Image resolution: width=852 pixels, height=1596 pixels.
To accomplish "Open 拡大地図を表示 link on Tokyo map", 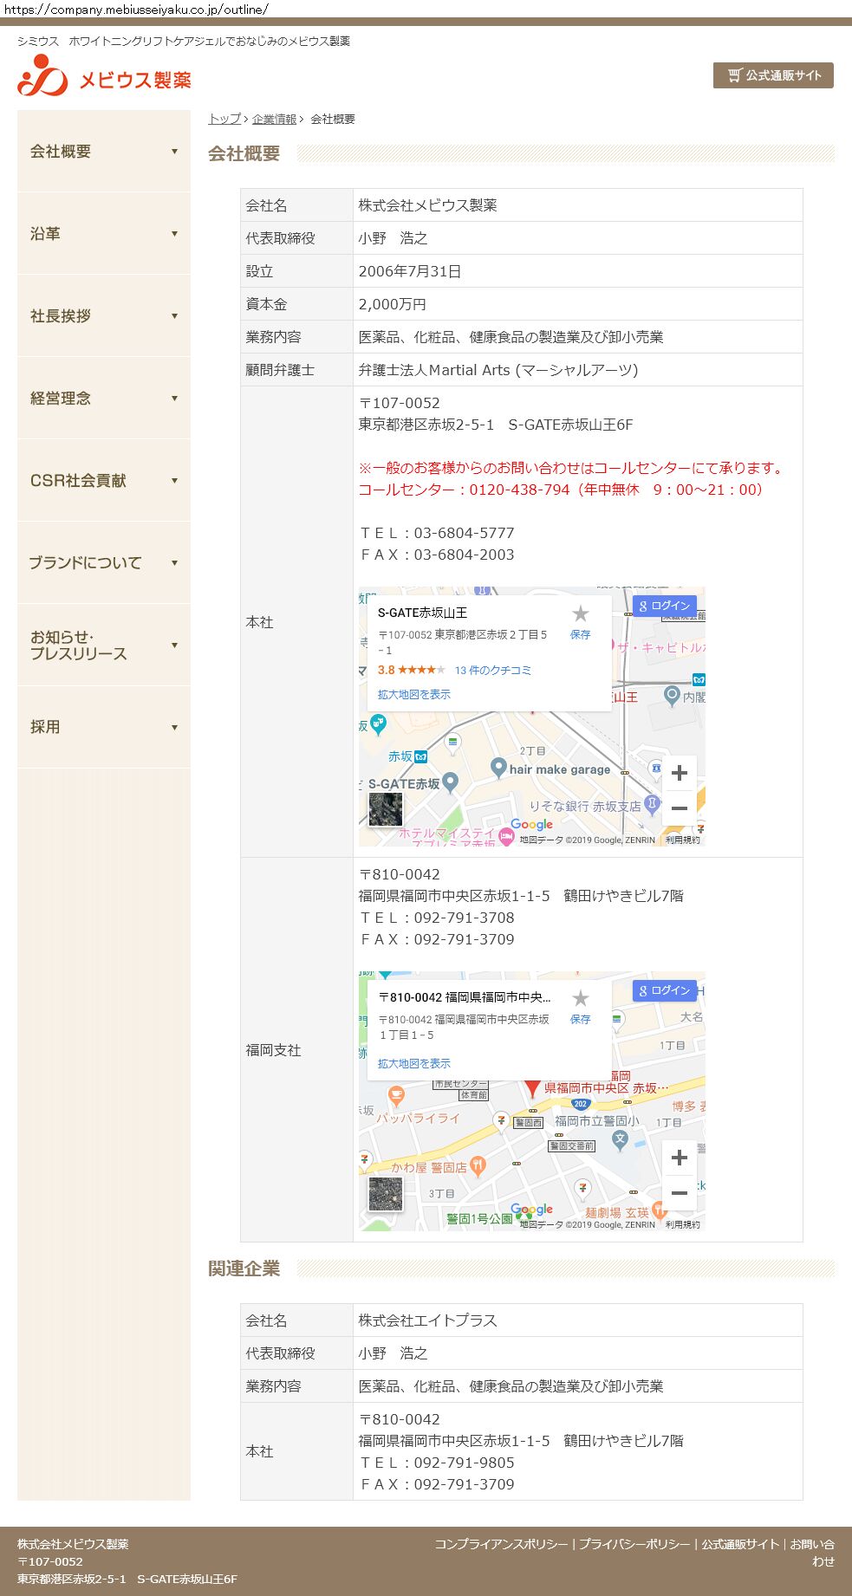I will point(414,694).
